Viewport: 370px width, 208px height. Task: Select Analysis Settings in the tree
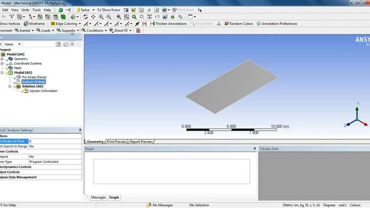click(x=34, y=81)
